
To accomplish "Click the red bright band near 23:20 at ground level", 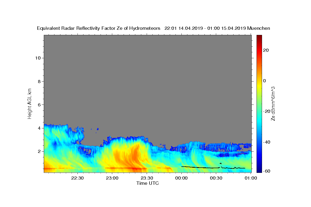I will (135, 169).
